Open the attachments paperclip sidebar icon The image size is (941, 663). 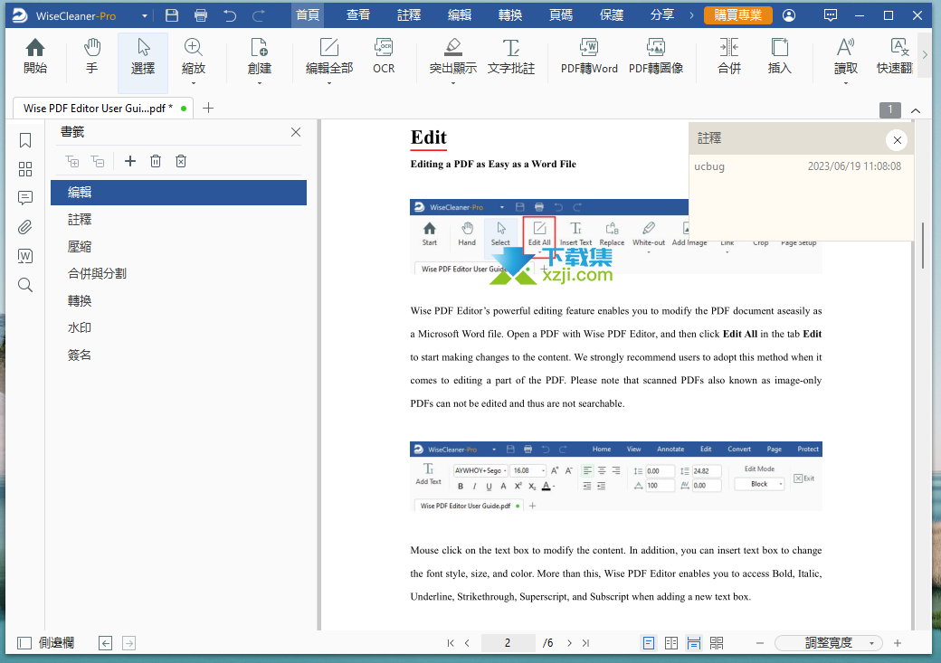point(25,227)
